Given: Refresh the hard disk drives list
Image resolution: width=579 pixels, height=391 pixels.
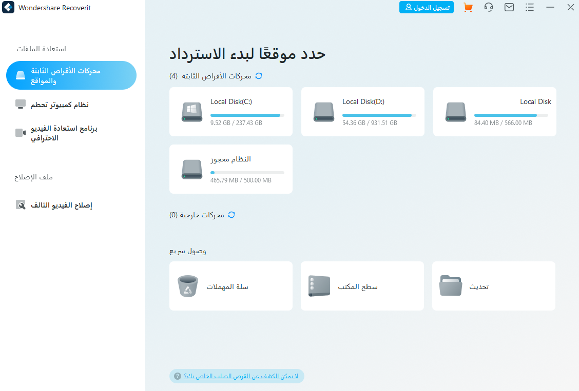Looking at the screenshot, I should coord(259,76).
